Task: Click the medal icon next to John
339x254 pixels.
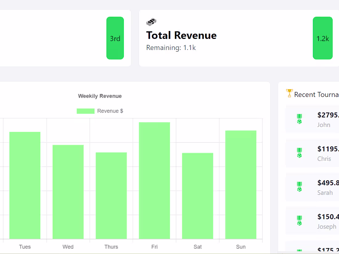Action: point(299,119)
